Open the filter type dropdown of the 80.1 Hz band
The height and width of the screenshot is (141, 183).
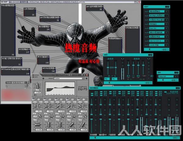(x=39, y=99)
